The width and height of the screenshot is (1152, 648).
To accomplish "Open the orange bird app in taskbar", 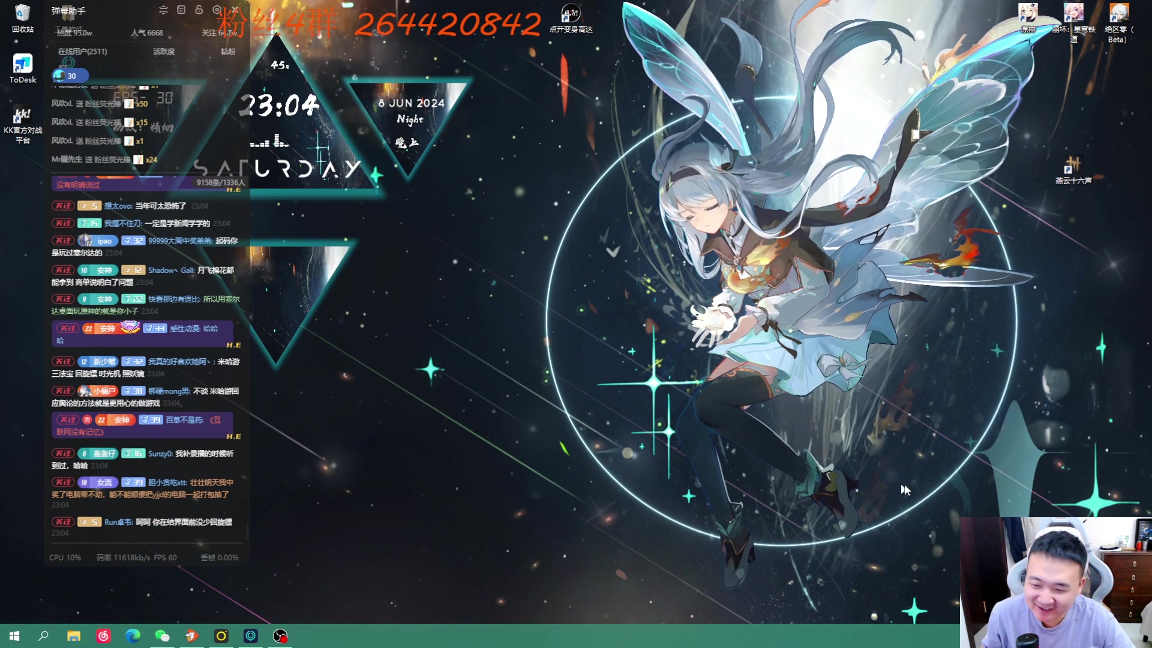I will (x=191, y=636).
